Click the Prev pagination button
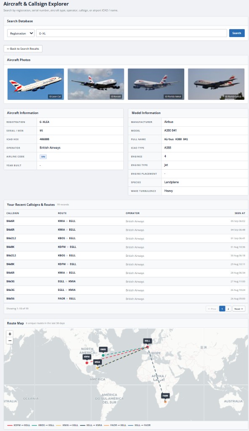 (212, 309)
